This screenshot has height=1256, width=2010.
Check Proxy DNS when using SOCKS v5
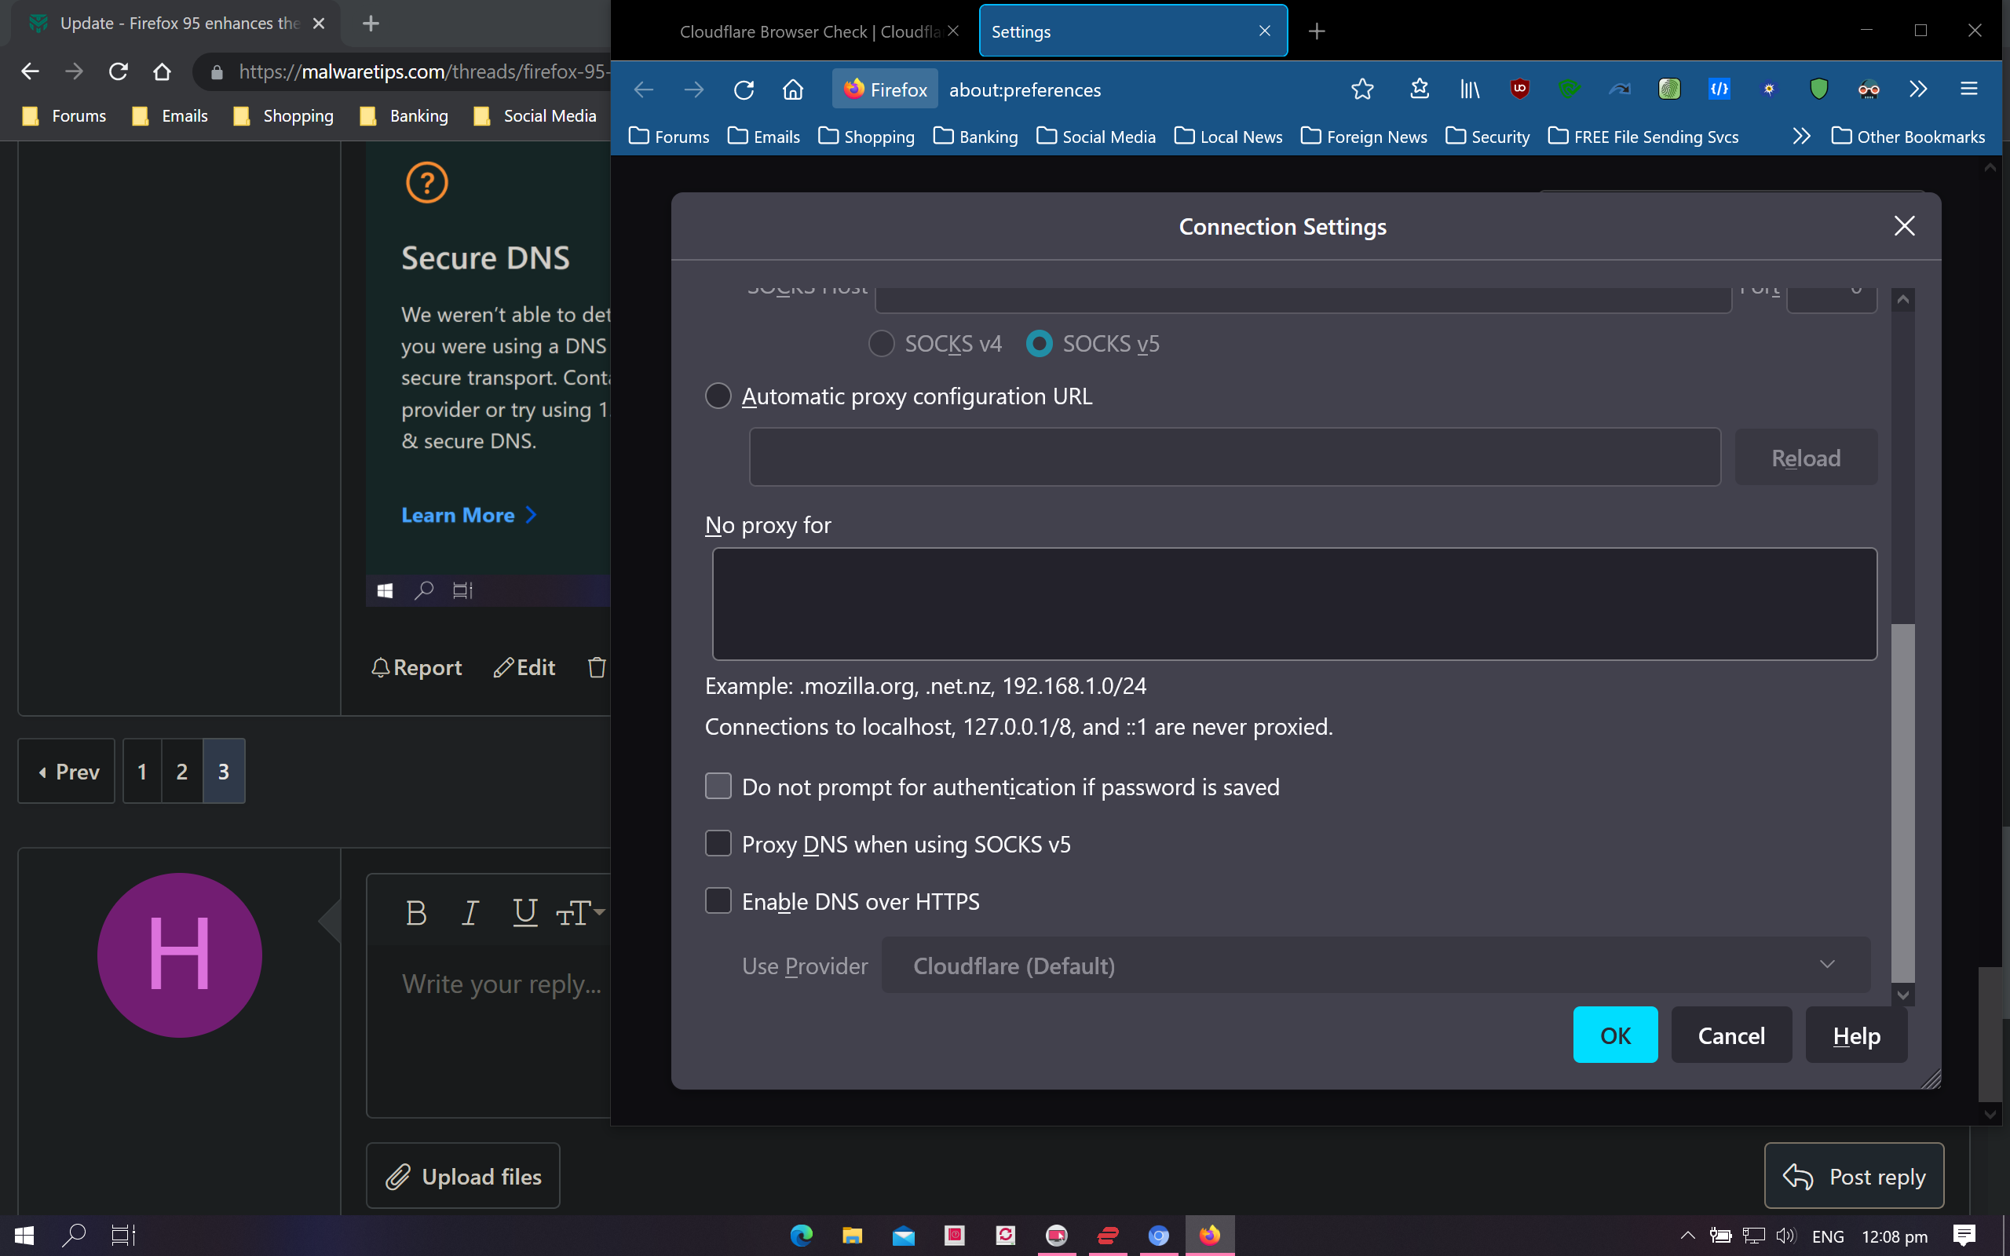point(718,843)
